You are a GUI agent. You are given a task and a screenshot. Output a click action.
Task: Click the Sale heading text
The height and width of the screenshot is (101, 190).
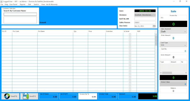[x=174, y=11]
